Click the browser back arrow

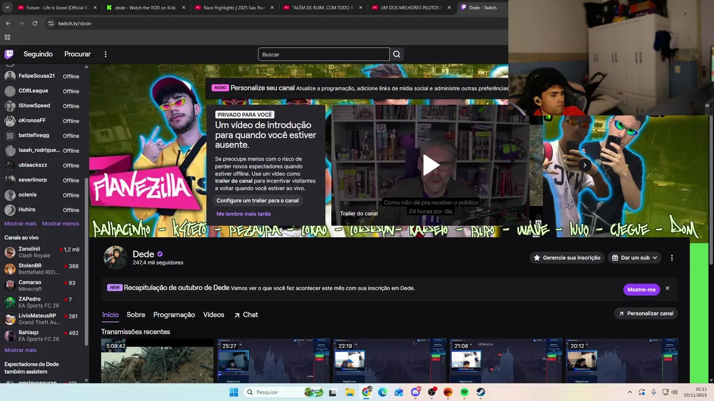pos(8,23)
